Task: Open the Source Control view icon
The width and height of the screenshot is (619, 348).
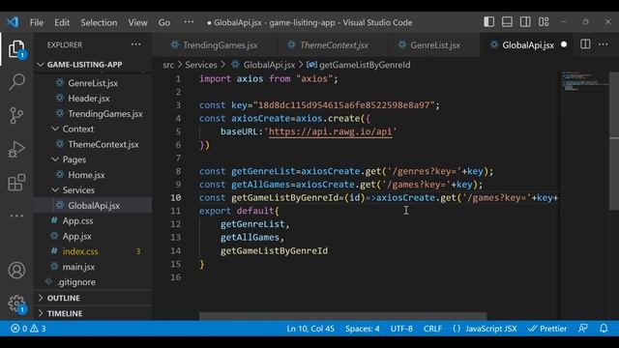Action: pos(16,115)
